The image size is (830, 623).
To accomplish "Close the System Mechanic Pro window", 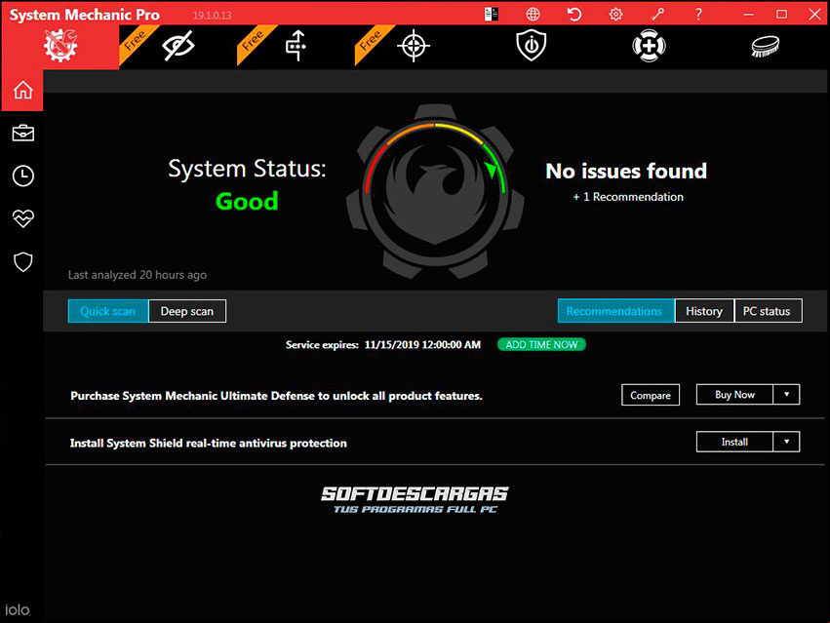I will 814,15.
